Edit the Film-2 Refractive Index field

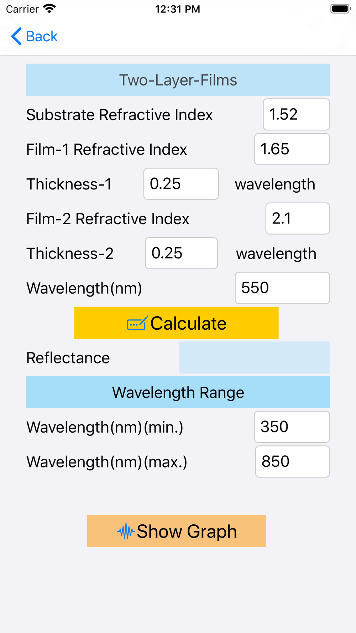click(x=298, y=218)
